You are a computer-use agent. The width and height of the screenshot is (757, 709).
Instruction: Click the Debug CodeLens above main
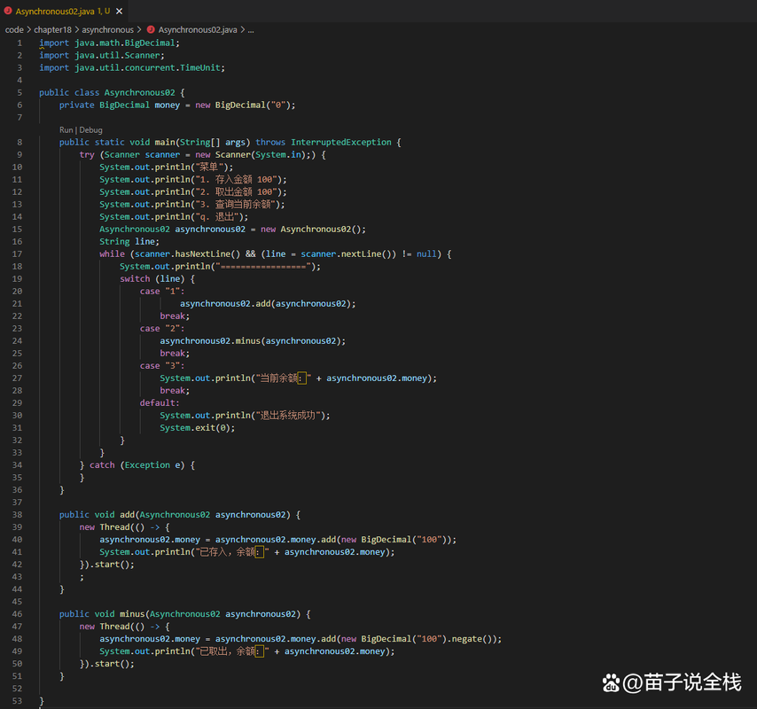point(91,129)
